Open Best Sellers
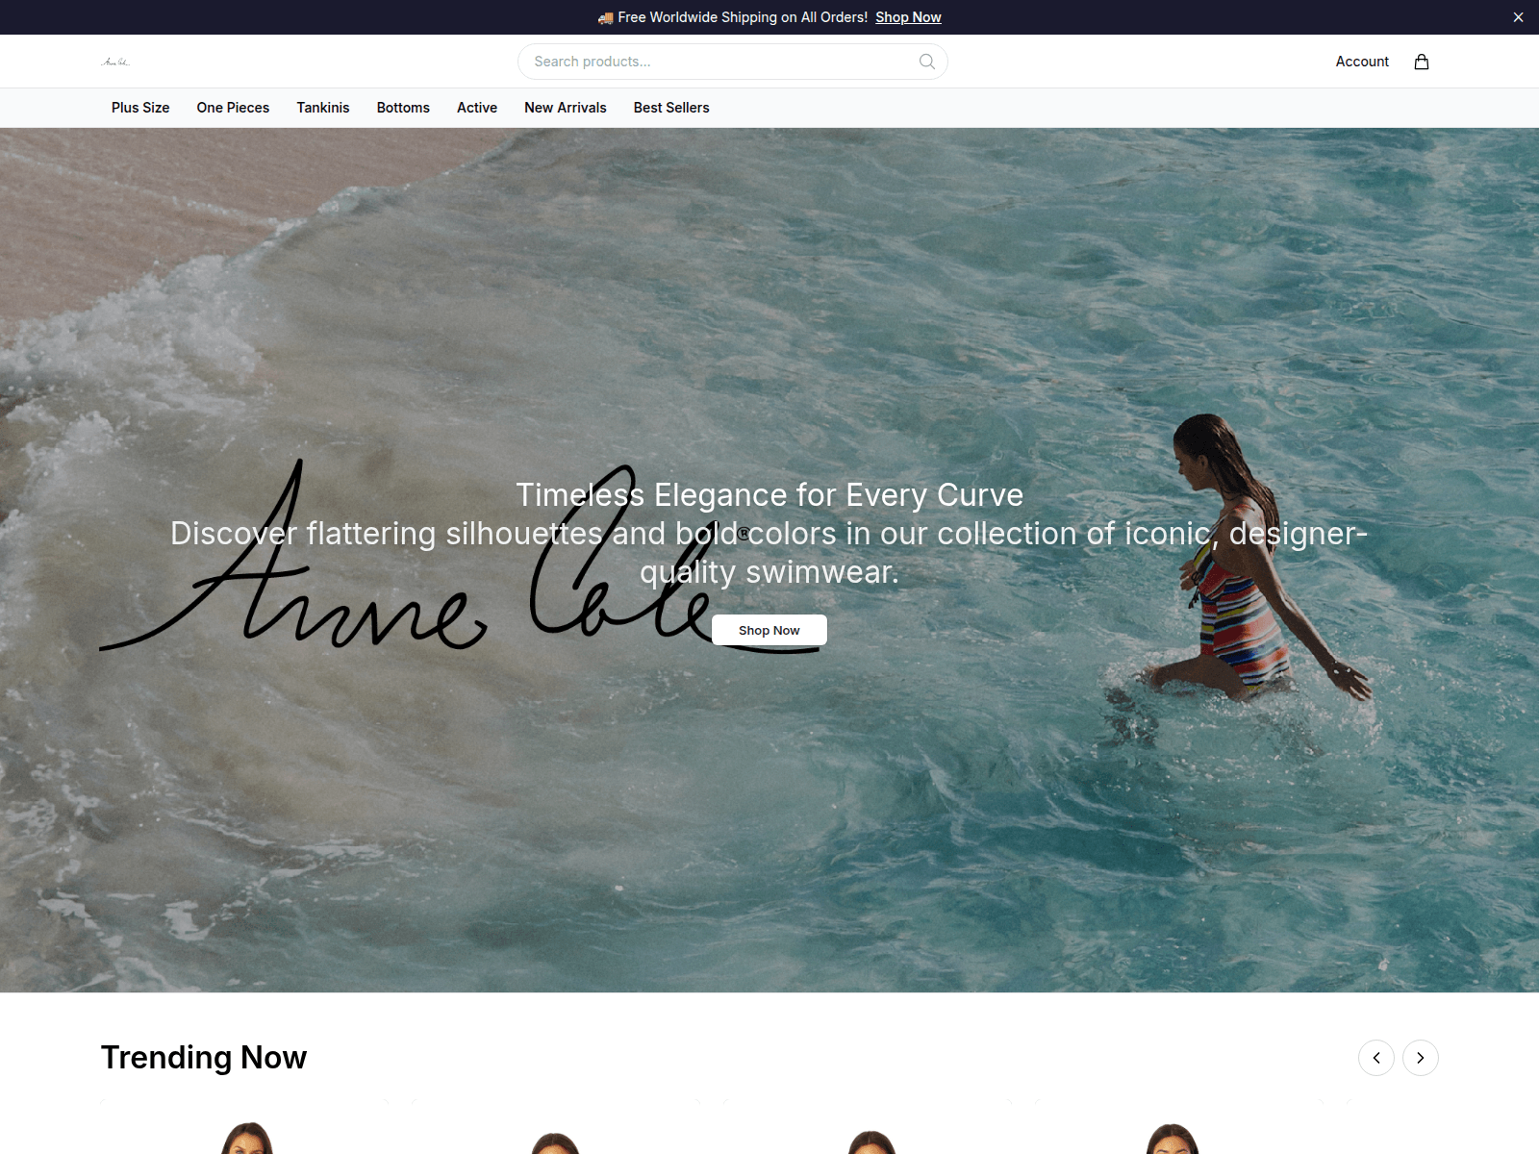Image resolution: width=1539 pixels, height=1154 pixels. click(x=671, y=108)
